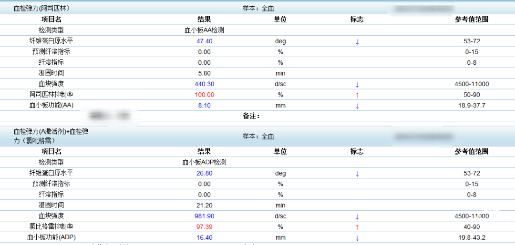Select the 血栓弹力(A激活剂)+血栓弹力(氯吡格雷) section title
This screenshot has height=245, width=515.
pyautogui.click(x=51, y=136)
